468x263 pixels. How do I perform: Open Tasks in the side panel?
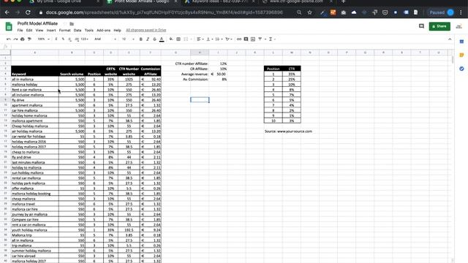tap(461, 69)
